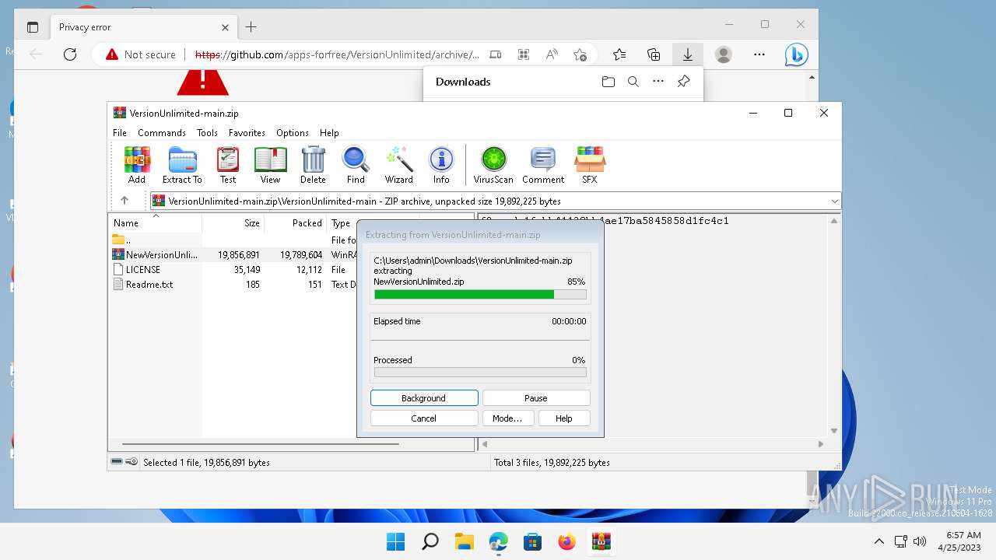Open the Options menu

pos(293,133)
